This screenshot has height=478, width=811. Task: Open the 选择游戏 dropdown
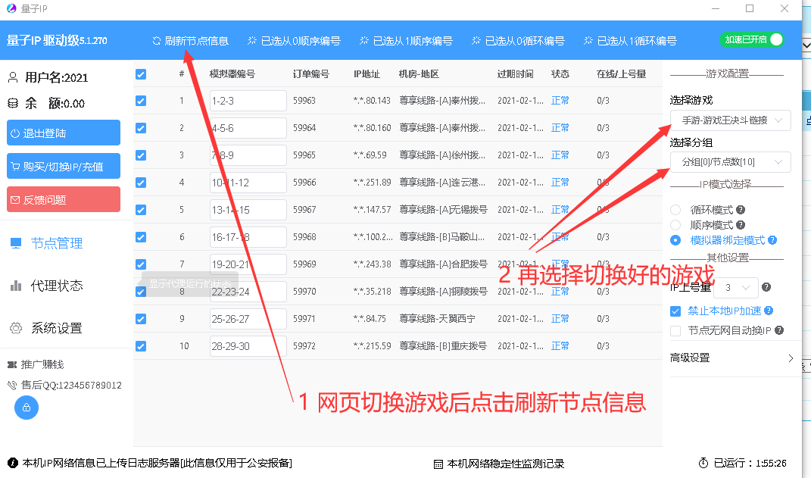point(730,120)
